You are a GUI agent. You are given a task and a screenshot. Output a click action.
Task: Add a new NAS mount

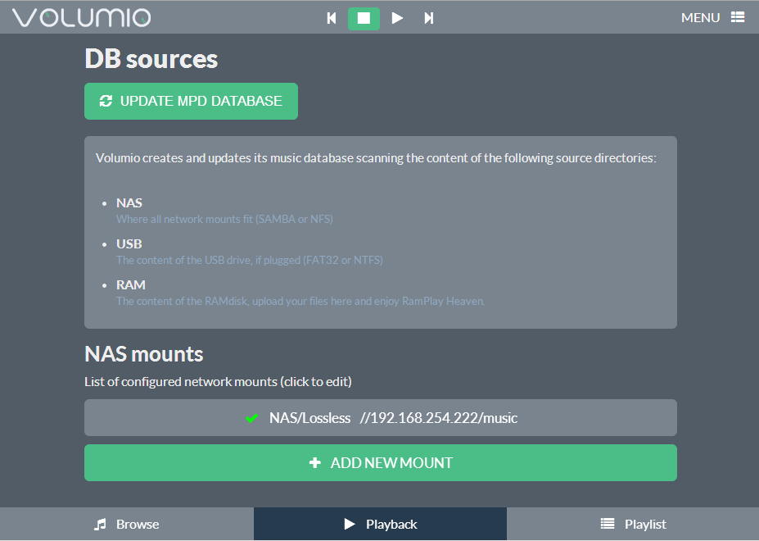(381, 462)
